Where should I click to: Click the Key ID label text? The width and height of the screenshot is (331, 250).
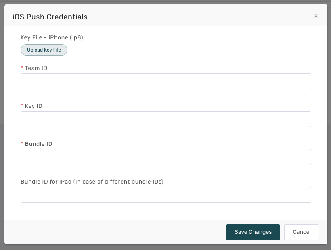pyautogui.click(x=34, y=106)
